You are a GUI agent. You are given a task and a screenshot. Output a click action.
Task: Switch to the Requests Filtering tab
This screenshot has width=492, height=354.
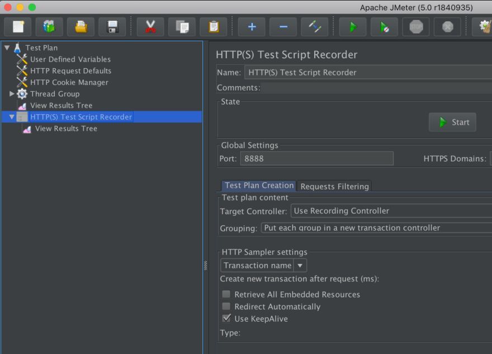click(x=334, y=186)
